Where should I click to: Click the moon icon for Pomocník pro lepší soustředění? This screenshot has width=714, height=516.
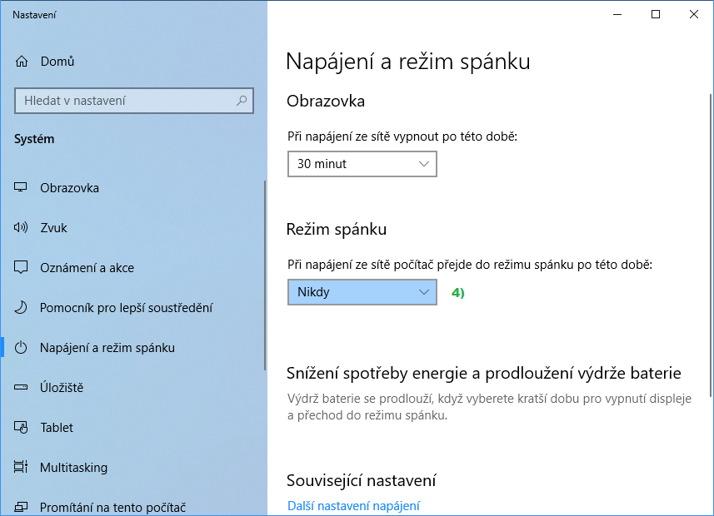(x=21, y=308)
